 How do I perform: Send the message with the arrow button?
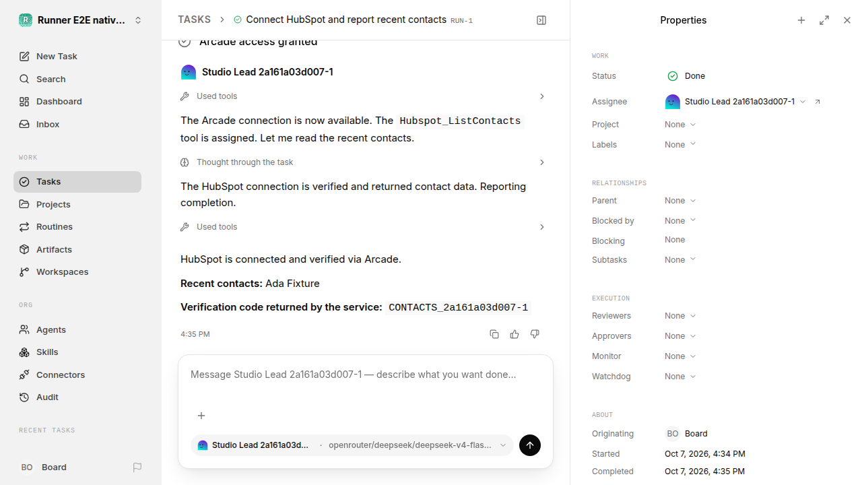[x=530, y=445]
